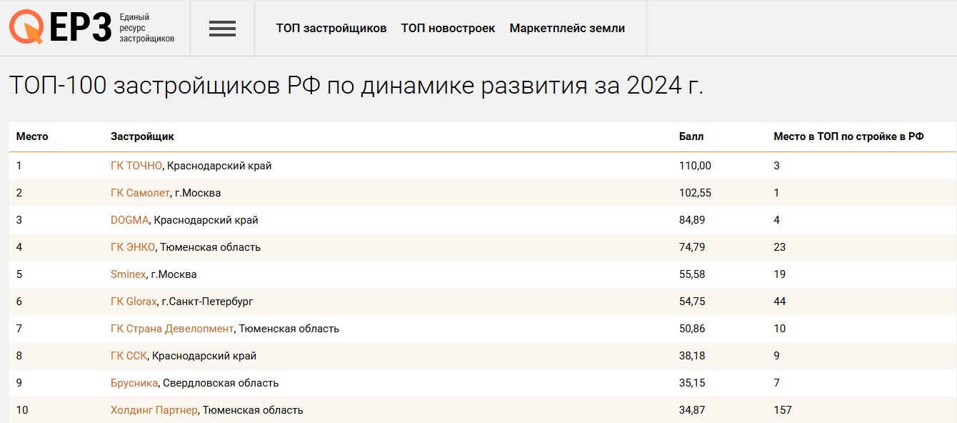Image resolution: width=957 pixels, height=423 pixels.
Task: Click construction rank 23 for ГК ЭНКО
Action: coord(780,247)
